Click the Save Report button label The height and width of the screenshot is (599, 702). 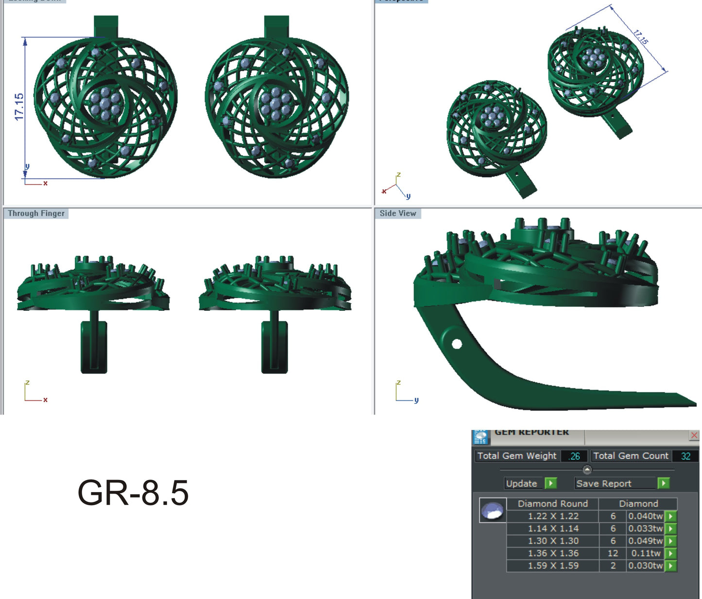[604, 483]
